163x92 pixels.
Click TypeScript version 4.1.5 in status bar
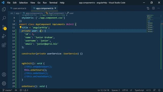(148, 90)
